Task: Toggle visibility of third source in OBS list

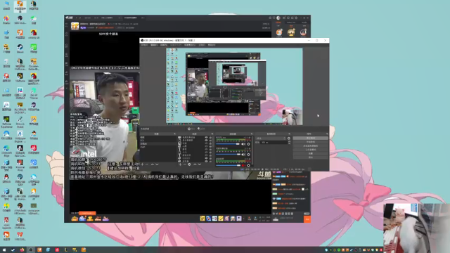Action: point(206,143)
